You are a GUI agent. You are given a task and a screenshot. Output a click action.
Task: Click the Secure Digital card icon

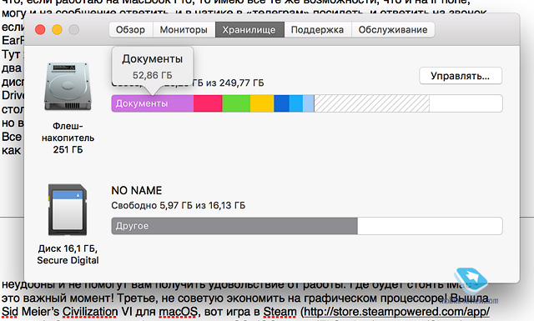point(68,209)
